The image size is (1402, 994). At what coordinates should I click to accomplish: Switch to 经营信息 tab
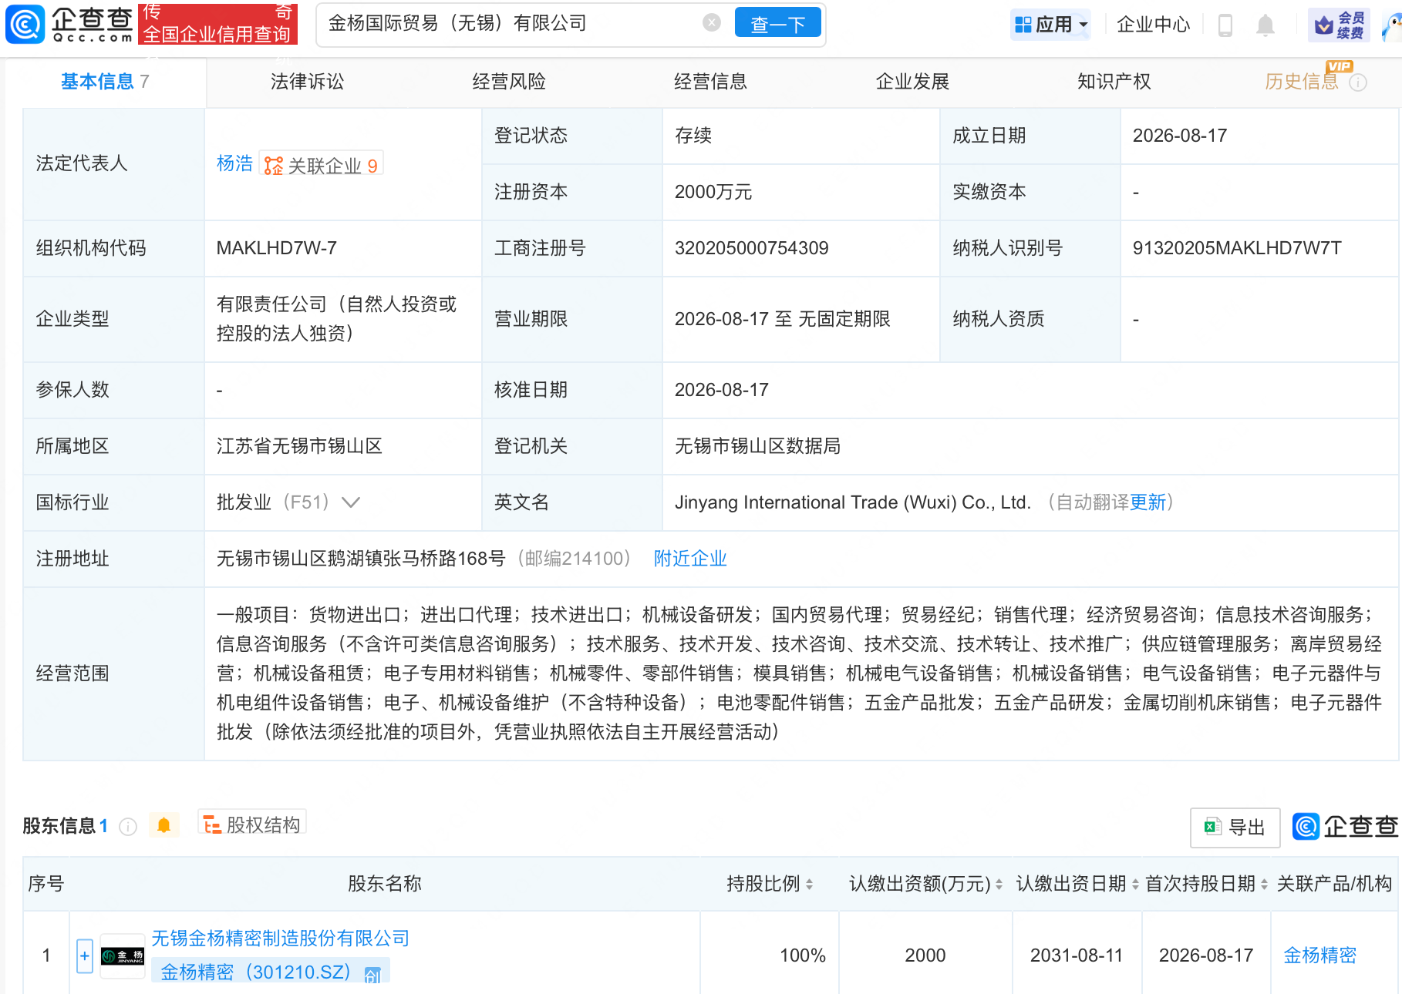(710, 82)
